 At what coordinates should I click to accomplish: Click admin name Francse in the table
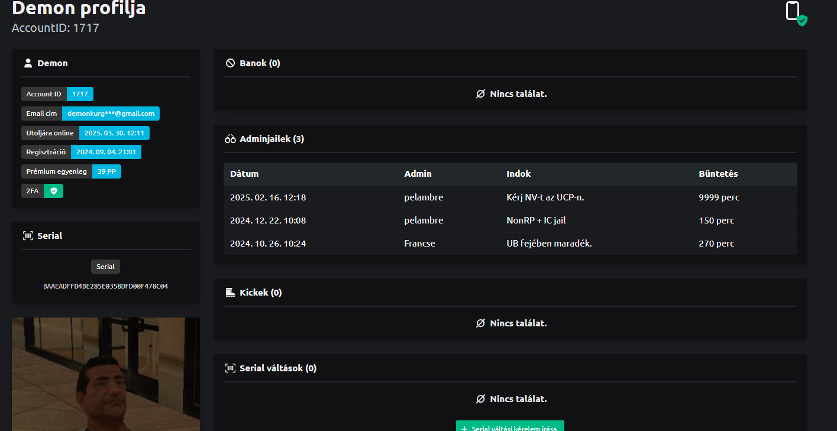[419, 244]
